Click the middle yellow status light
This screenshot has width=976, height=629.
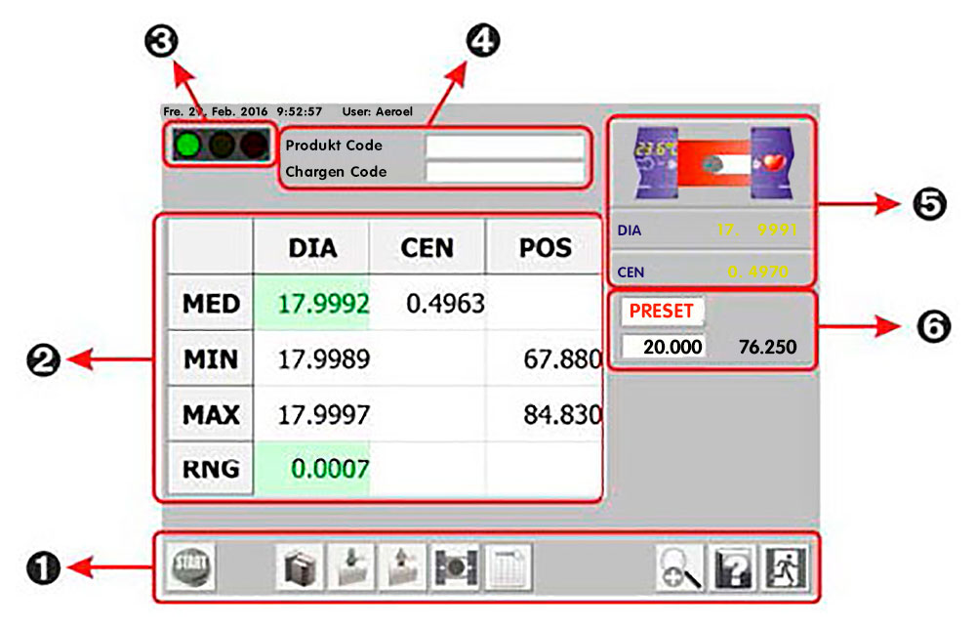[x=223, y=147]
